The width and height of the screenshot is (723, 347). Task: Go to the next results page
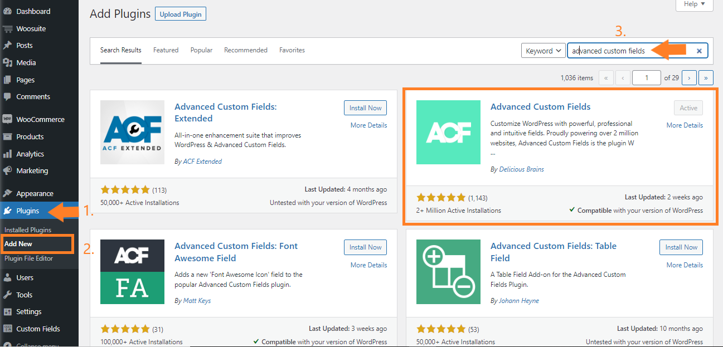690,78
